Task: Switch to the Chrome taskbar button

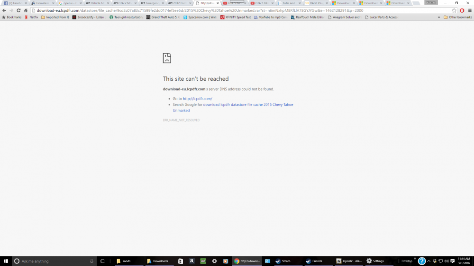Action: tap(247, 261)
